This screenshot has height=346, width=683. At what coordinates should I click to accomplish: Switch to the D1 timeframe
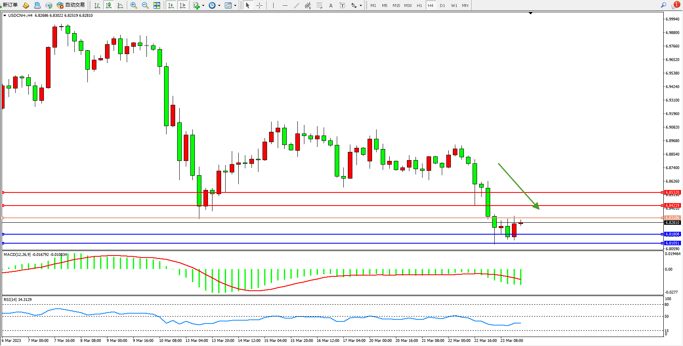tap(442, 5)
